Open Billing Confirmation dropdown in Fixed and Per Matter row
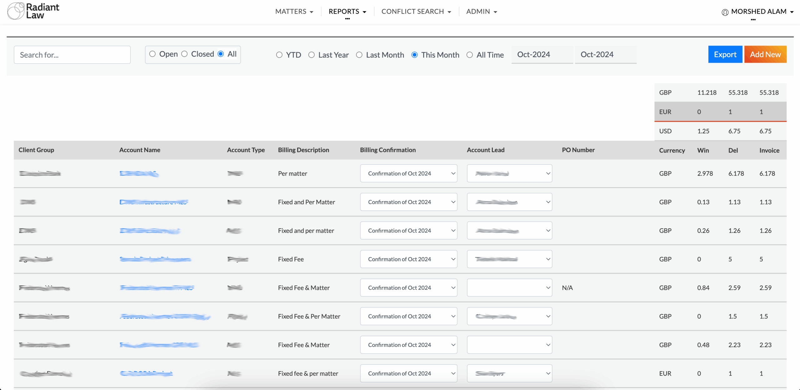 point(408,202)
